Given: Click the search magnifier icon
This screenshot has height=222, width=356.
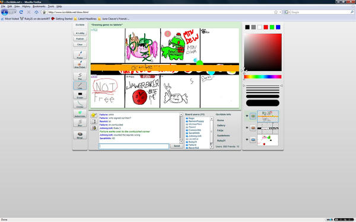Looking at the screenshot, I should click(x=352, y=12).
